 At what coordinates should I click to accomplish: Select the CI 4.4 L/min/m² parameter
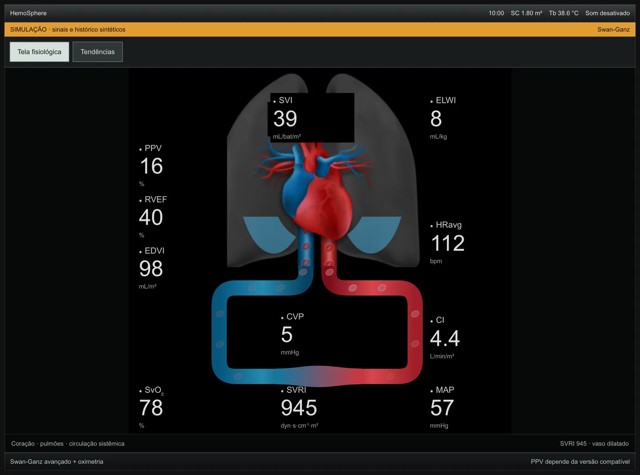click(x=445, y=338)
